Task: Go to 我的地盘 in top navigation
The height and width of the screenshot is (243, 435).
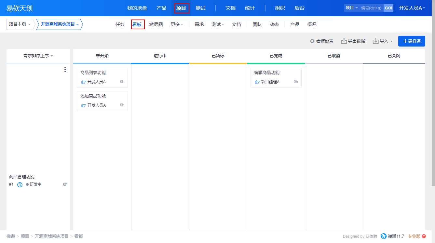Action: (137, 8)
